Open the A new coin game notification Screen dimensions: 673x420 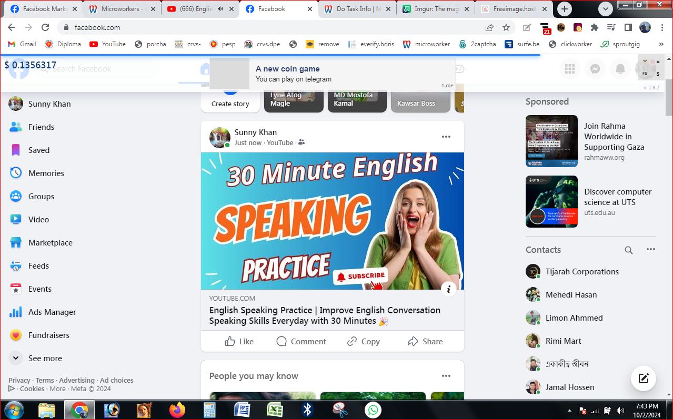[x=333, y=74]
